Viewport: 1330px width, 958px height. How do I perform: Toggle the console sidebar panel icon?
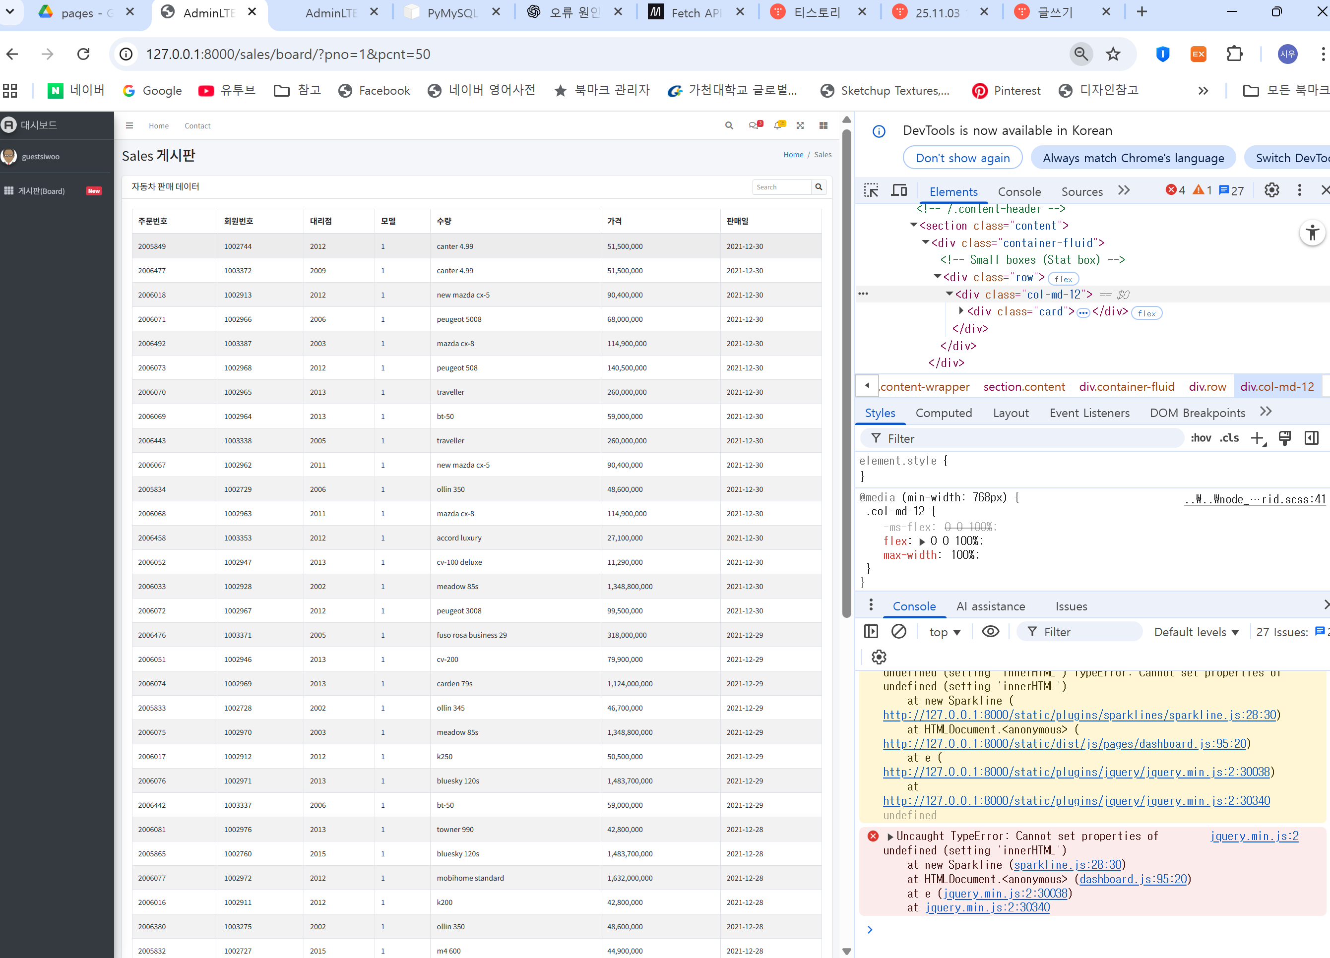871,631
